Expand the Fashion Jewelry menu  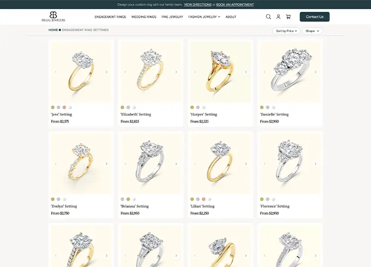tap(204, 17)
